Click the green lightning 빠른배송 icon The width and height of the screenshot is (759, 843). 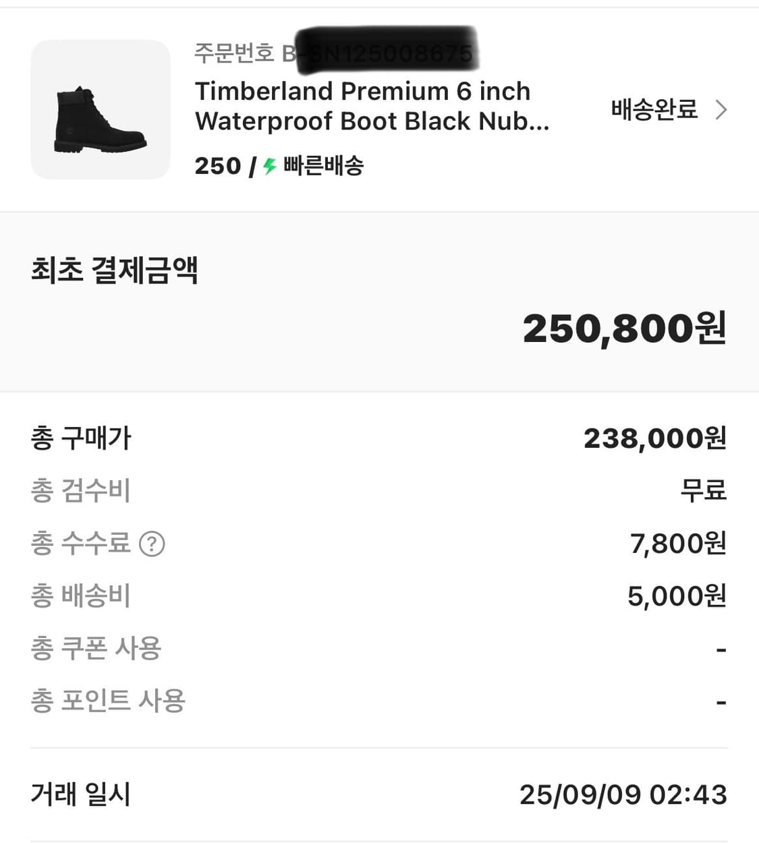(270, 166)
